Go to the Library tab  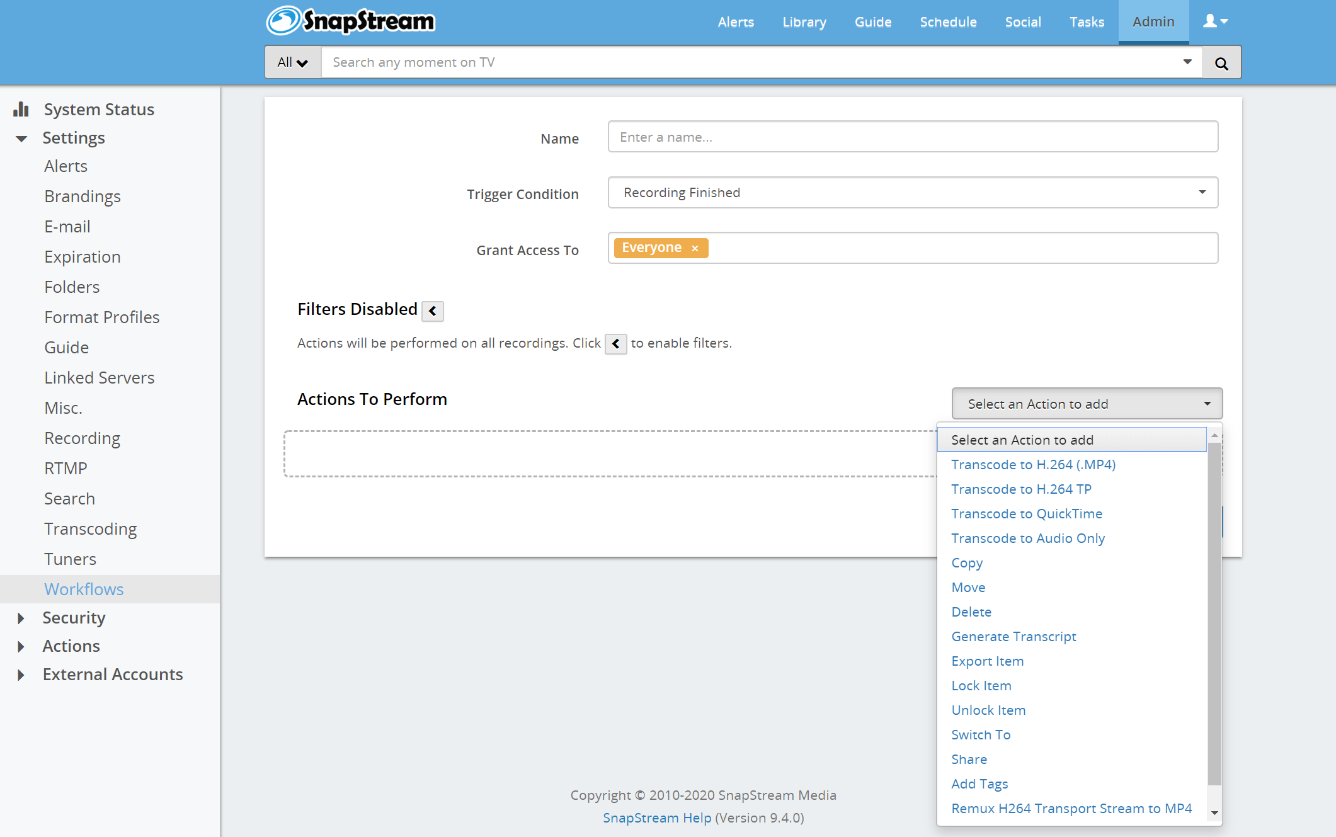coord(804,22)
